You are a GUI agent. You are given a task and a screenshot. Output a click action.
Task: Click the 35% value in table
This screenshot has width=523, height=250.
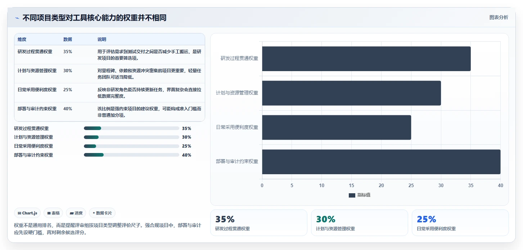coord(68,52)
